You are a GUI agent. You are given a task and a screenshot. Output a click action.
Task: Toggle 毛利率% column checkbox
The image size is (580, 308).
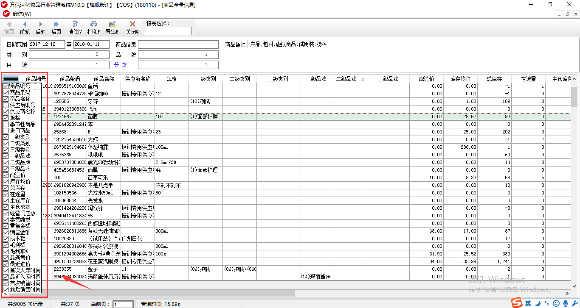[x=6, y=251]
